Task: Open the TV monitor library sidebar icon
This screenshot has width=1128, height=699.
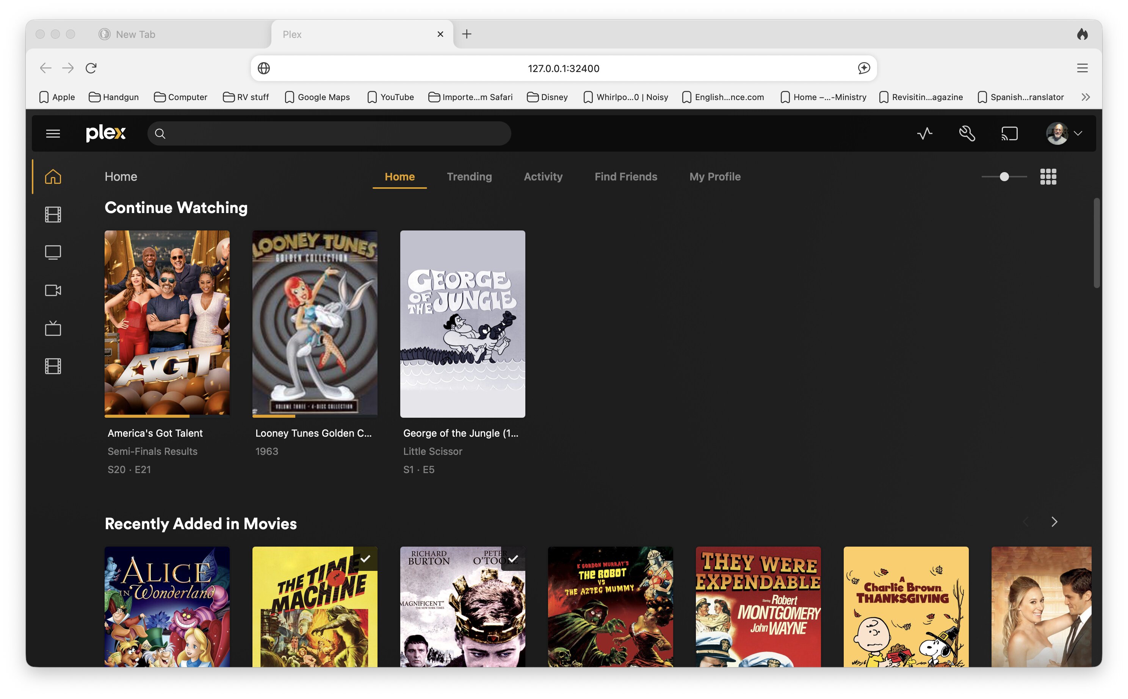Action: [x=53, y=252]
